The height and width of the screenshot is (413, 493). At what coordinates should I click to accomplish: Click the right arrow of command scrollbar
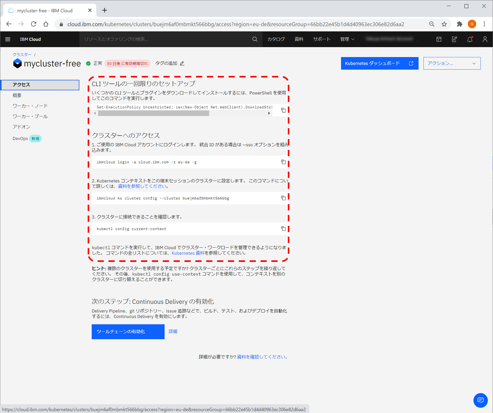(269, 114)
